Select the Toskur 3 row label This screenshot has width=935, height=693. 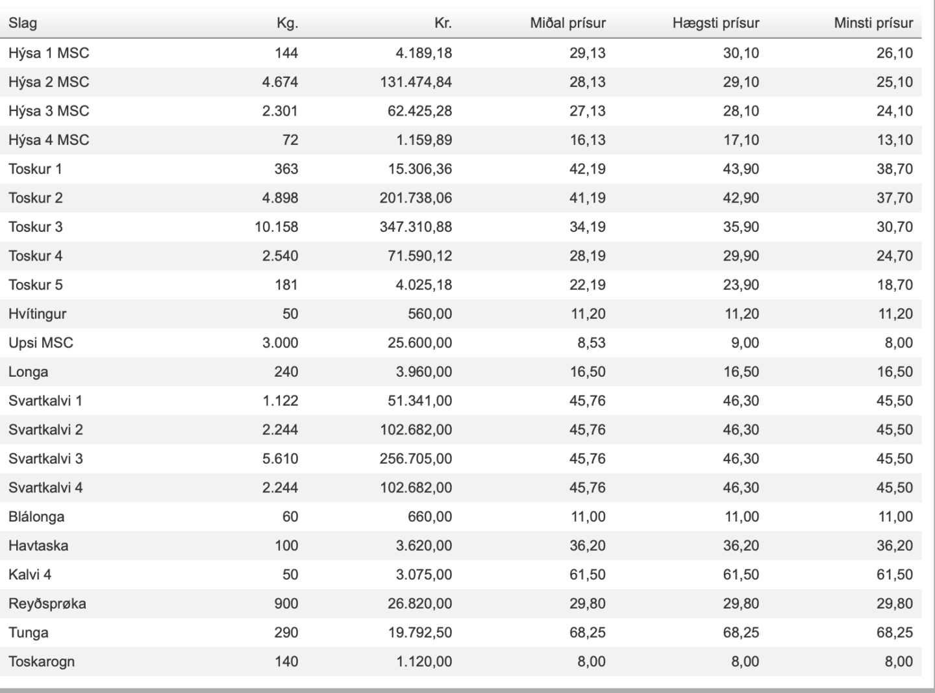(x=36, y=227)
